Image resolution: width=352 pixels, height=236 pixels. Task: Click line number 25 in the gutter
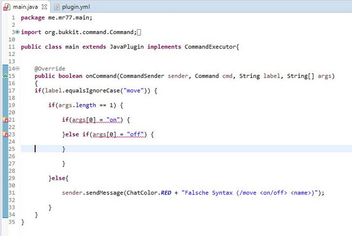(x=12, y=149)
